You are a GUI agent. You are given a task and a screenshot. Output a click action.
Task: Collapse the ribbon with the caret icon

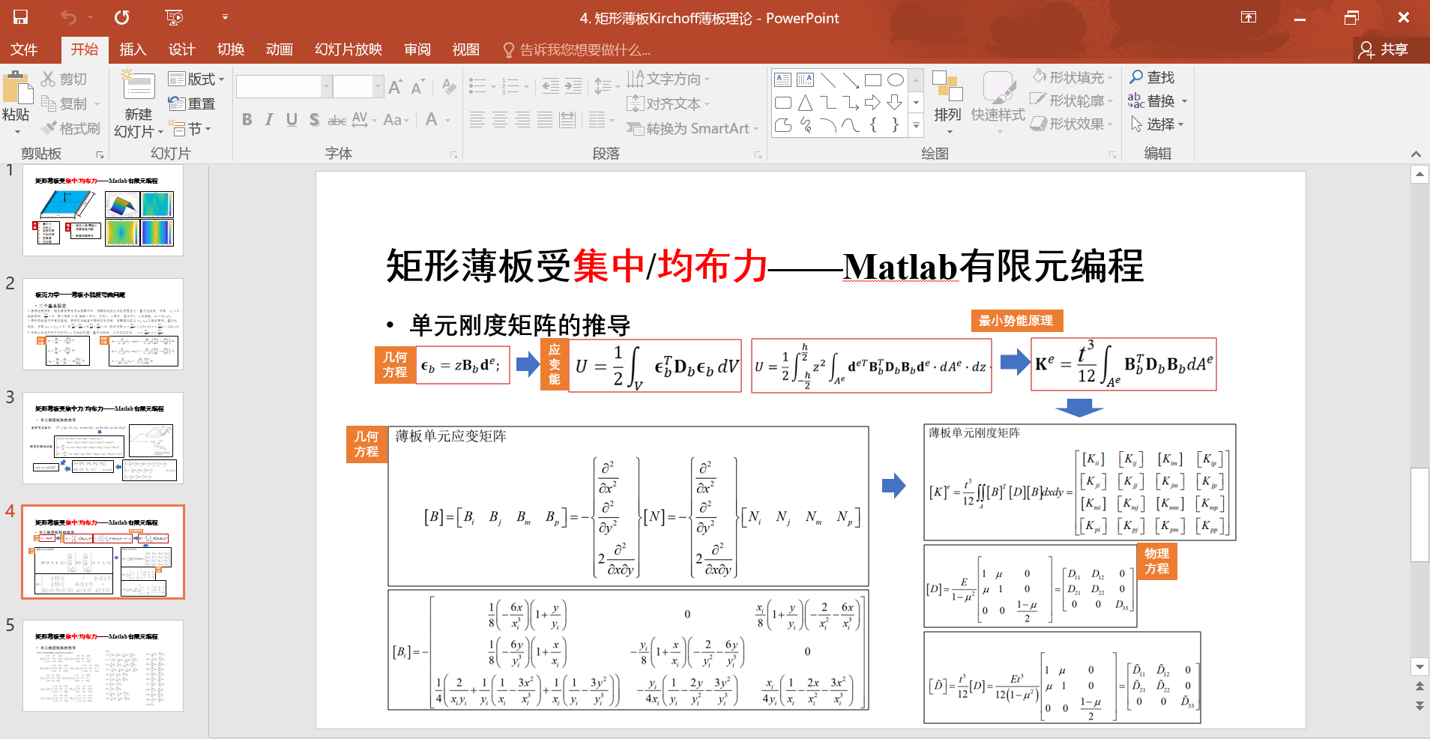[x=1416, y=154]
